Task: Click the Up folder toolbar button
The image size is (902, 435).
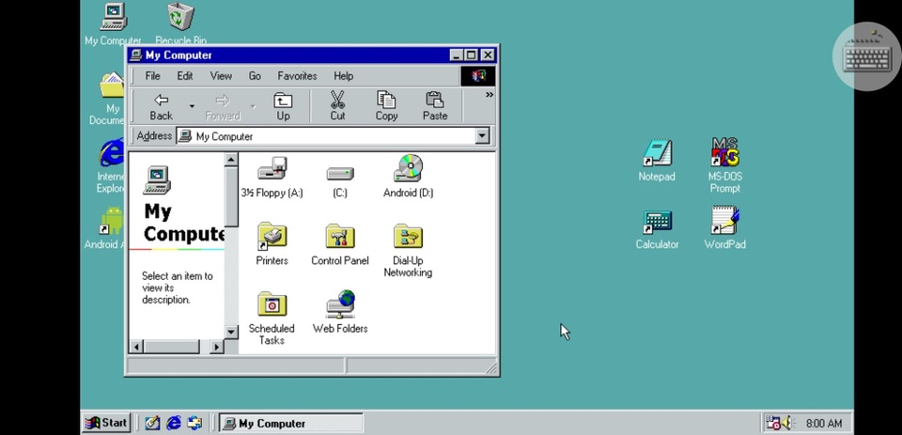Action: click(x=283, y=106)
